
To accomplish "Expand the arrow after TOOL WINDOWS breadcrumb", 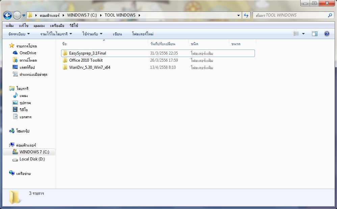I will pyautogui.click(x=139, y=15).
